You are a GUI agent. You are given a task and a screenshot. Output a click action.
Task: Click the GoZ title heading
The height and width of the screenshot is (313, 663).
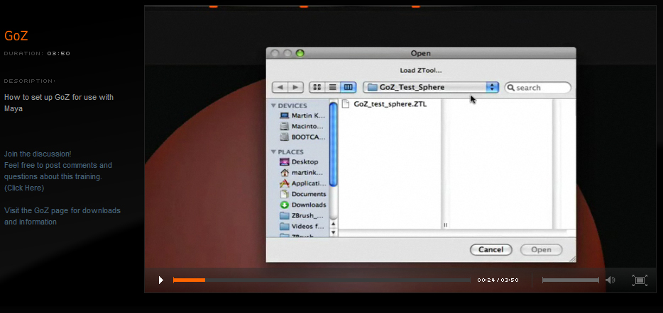coord(16,36)
